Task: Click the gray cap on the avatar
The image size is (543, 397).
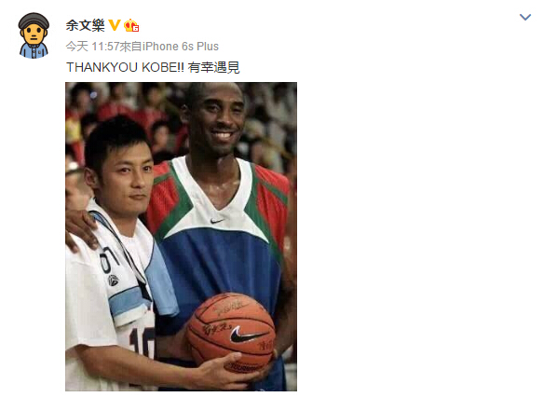Action: click(x=34, y=21)
